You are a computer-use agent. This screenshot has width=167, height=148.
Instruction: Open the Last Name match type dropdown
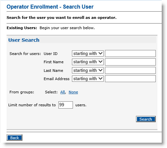tap(88, 70)
